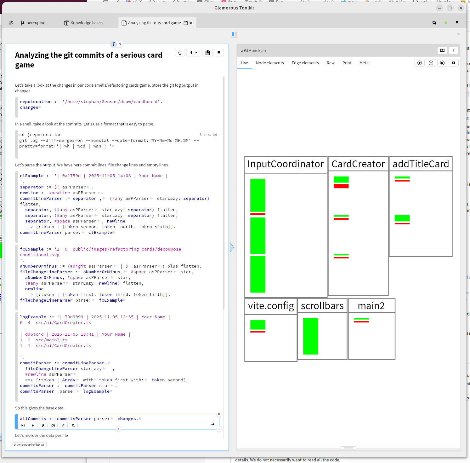Screen dimensions: 470x463
Task: Close the Analyzing card game tab
Action: [190, 23]
